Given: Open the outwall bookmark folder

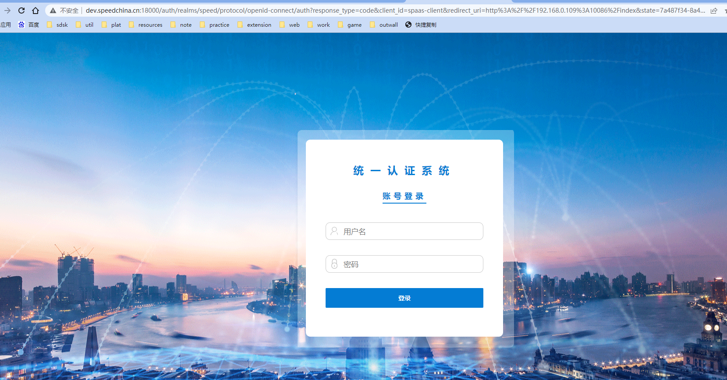Looking at the screenshot, I should pyautogui.click(x=384, y=25).
